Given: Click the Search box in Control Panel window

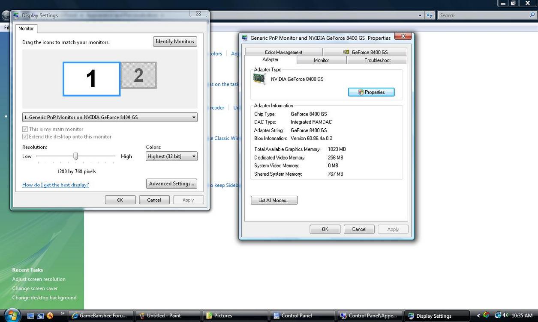Looking at the screenshot, I should [484, 15].
